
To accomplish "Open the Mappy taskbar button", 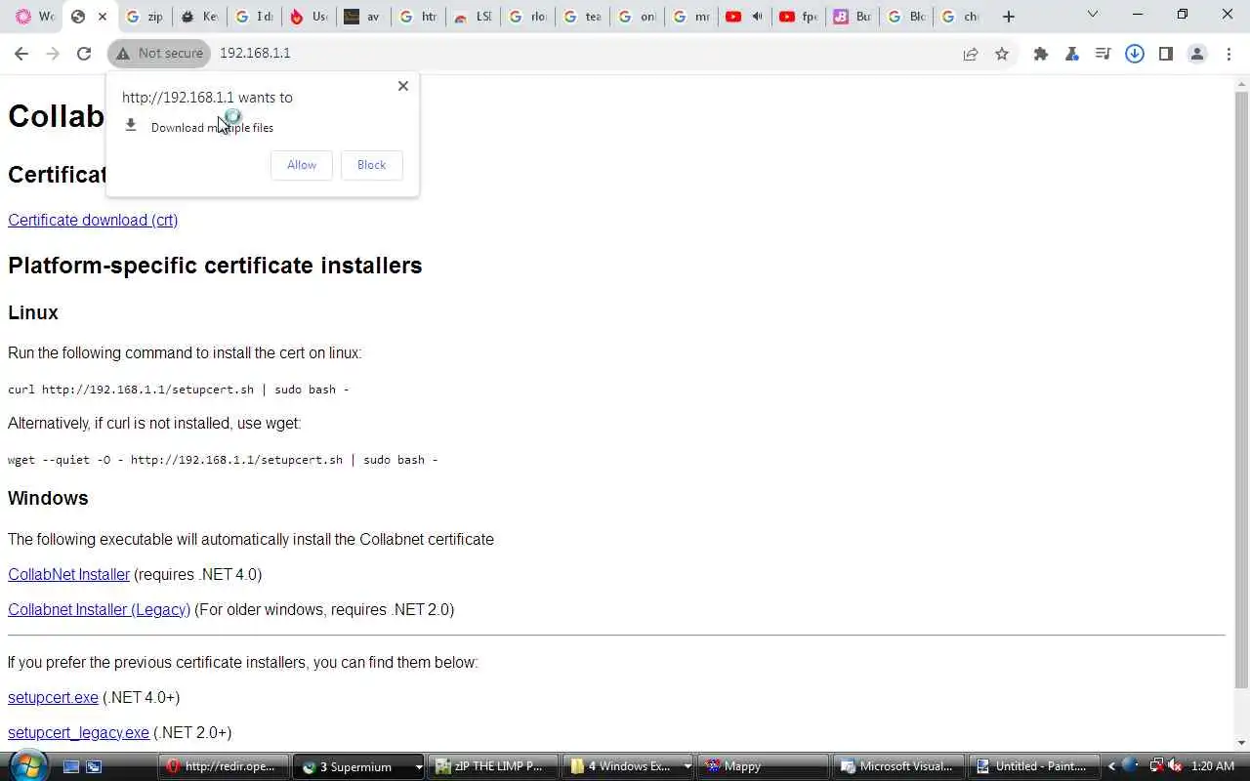I will (764, 766).
